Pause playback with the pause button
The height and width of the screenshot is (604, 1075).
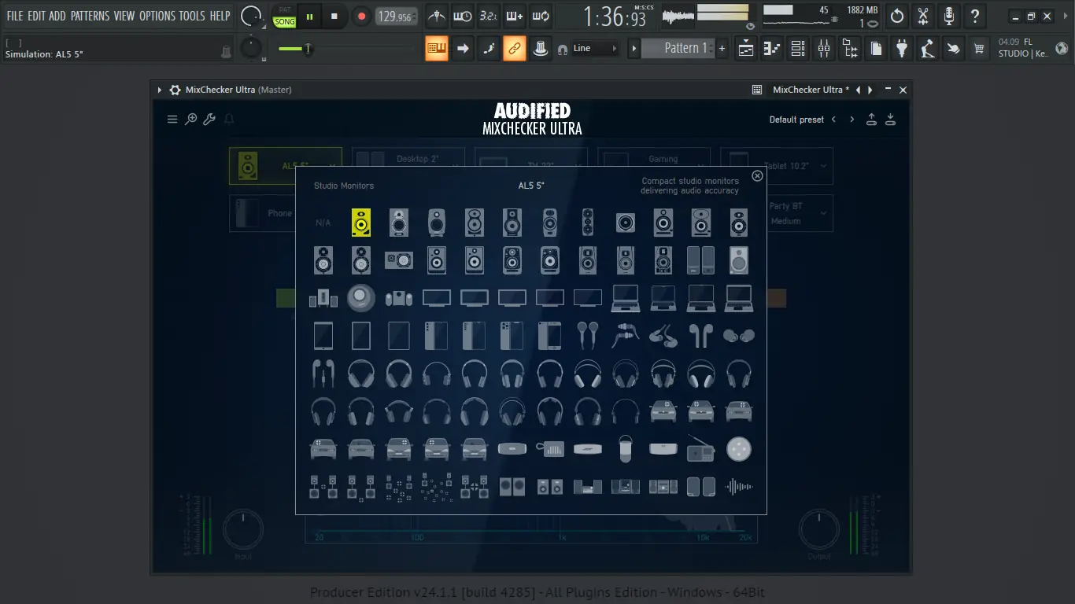[x=310, y=17]
